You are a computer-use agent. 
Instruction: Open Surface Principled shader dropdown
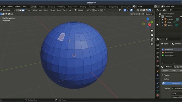pos(177,88)
